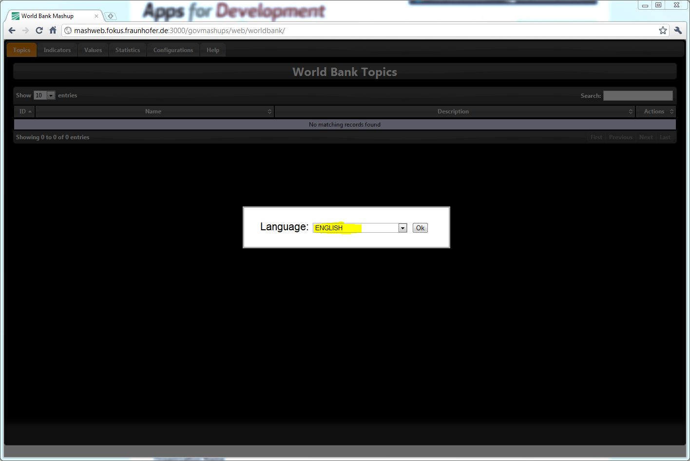690x461 pixels.
Task: Open the Configurations tab
Action: click(173, 50)
